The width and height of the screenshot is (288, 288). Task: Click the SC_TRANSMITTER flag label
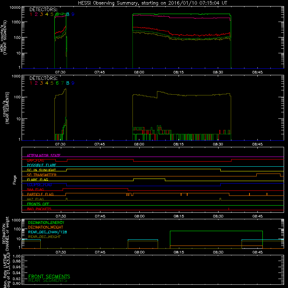click(41, 175)
